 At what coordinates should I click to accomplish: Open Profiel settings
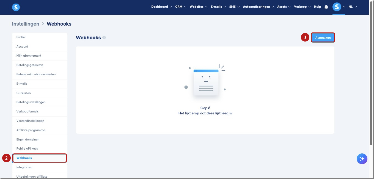[x=40, y=37]
